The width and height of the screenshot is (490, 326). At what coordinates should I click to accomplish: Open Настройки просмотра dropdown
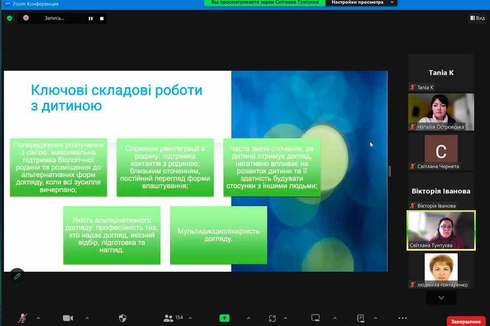coord(362,3)
